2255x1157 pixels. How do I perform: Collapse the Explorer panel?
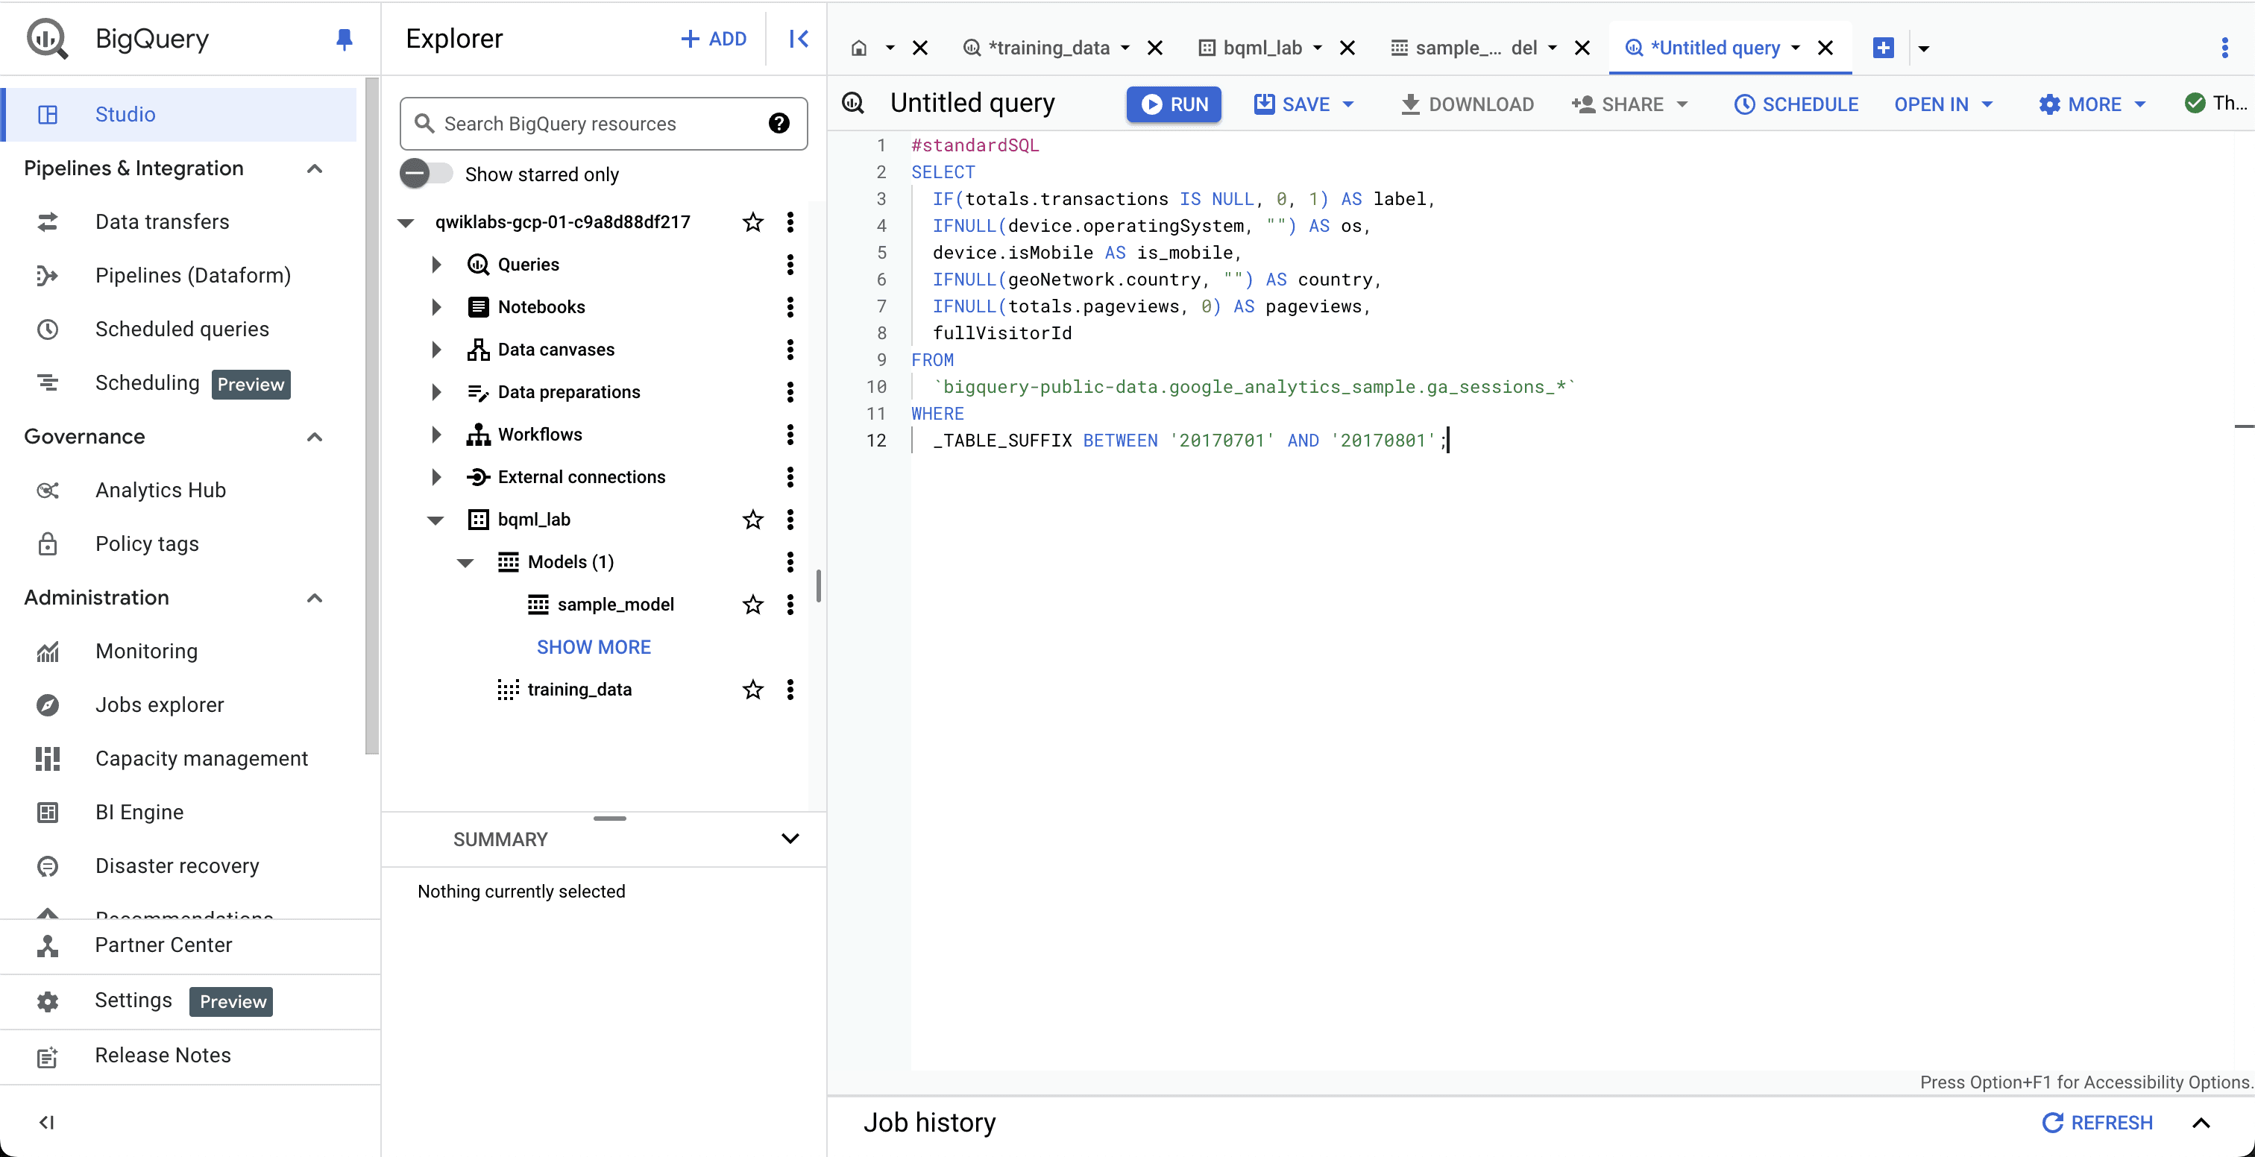pos(799,39)
